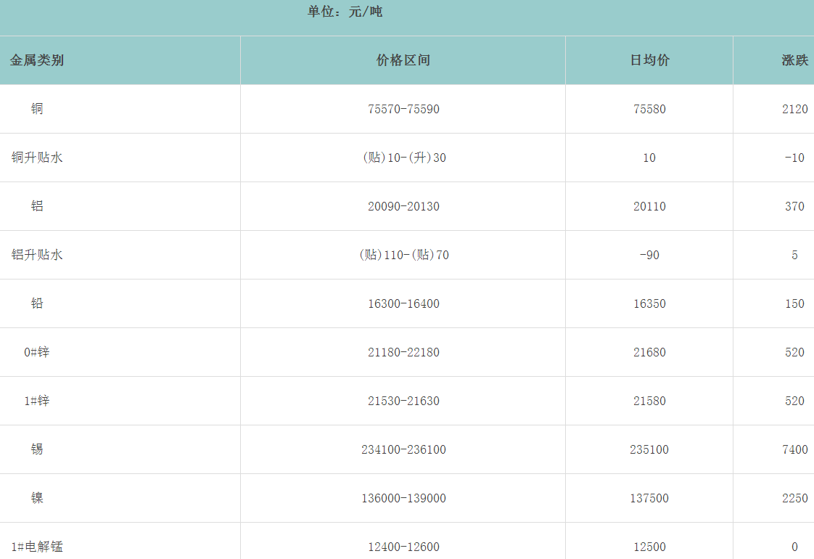Select the 铝升贴水 row label

pyautogui.click(x=37, y=255)
